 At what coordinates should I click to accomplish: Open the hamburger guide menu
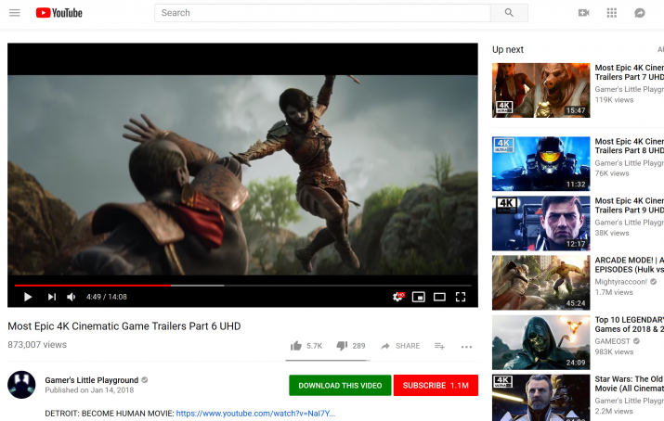coord(15,13)
